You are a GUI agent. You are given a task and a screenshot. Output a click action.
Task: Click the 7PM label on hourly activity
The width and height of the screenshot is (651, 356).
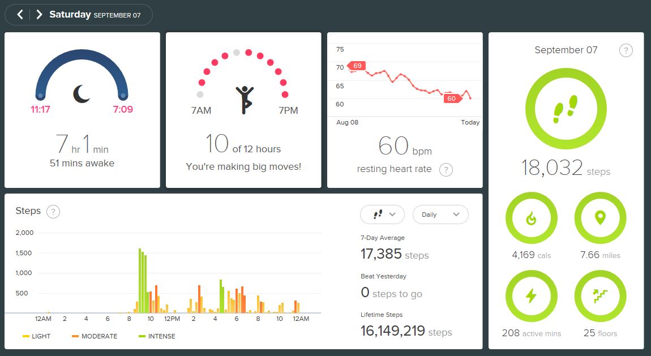288,111
